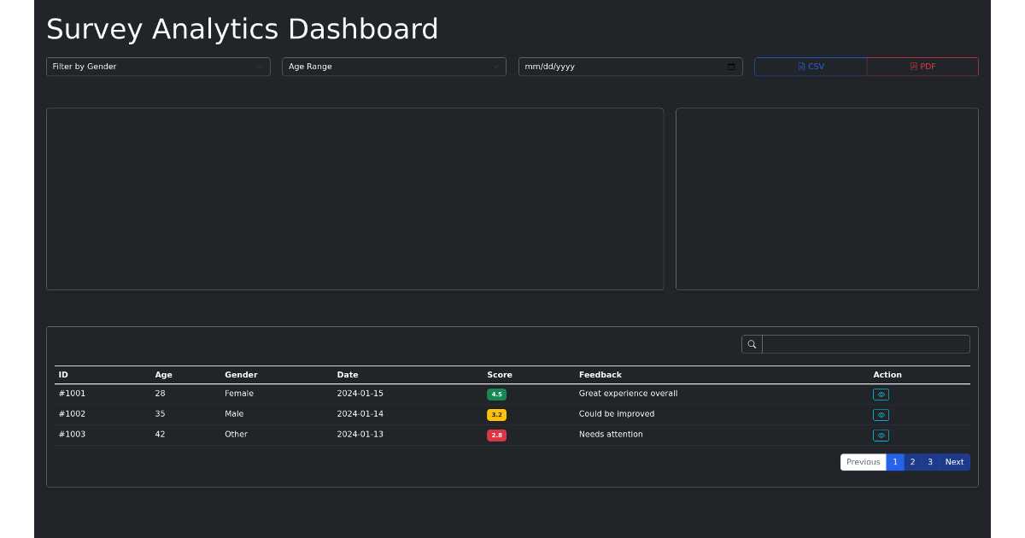
Task: Export data as PDF
Action: point(922,67)
